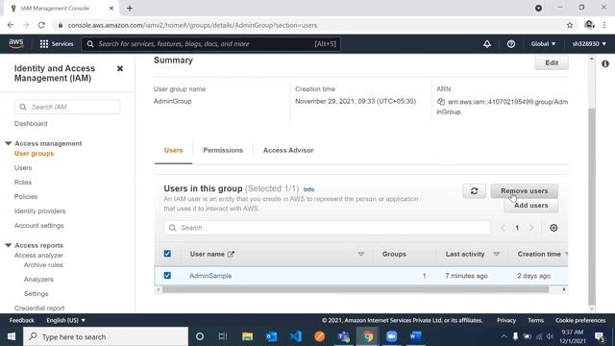Open the Services grid menu icon
Image resolution: width=615 pixels, height=346 pixels.
click(44, 44)
